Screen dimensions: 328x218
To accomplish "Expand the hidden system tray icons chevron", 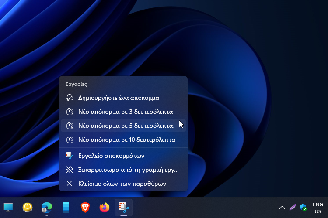I will click(x=282, y=208).
